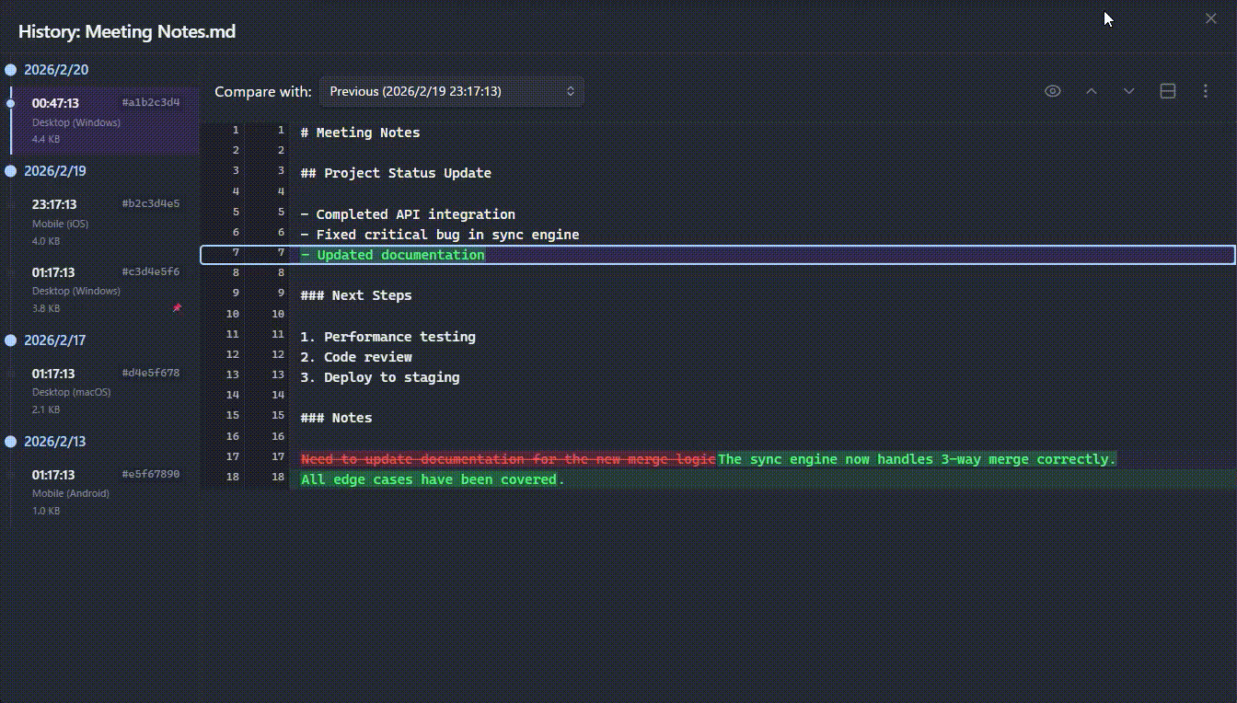Click the "## Project Status Update" line
The height and width of the screenshot is (703, 1237).
click(x=396, y=173)
